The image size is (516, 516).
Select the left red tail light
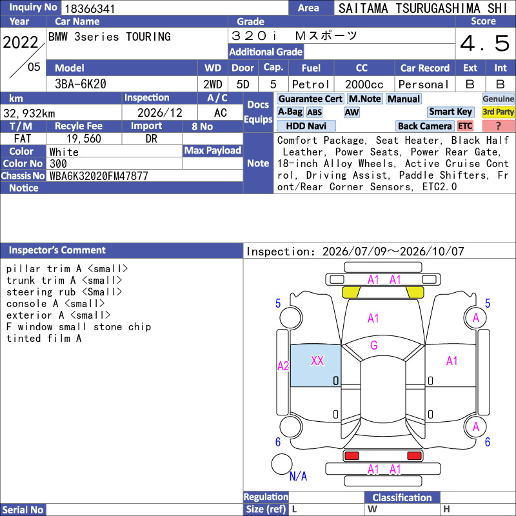352,455
